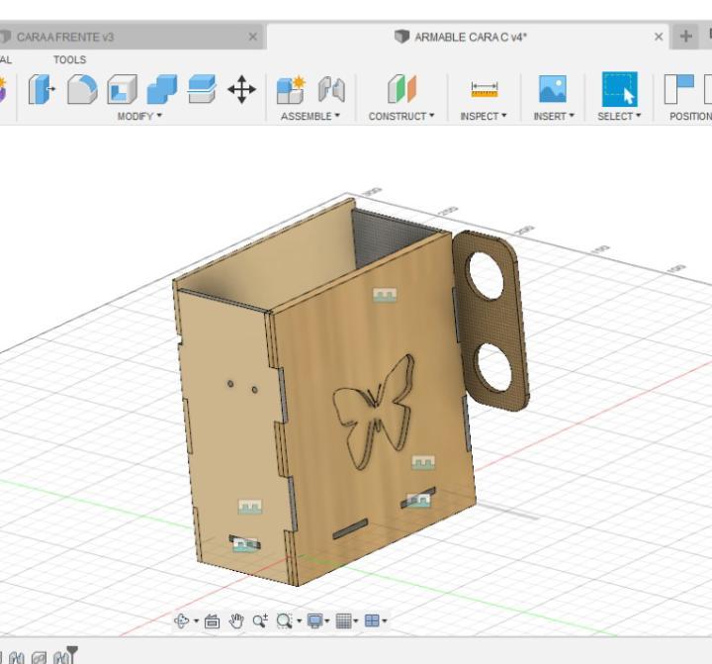Click the lower hole in the handle
Screen dimensions: 712x664
click(494, 367)
